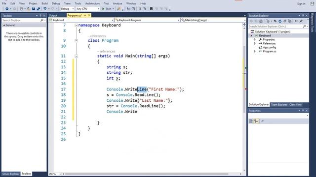Select Alphabetical sort in Properties panel
This screenshot has height=177, width=316.
(256, 121)
